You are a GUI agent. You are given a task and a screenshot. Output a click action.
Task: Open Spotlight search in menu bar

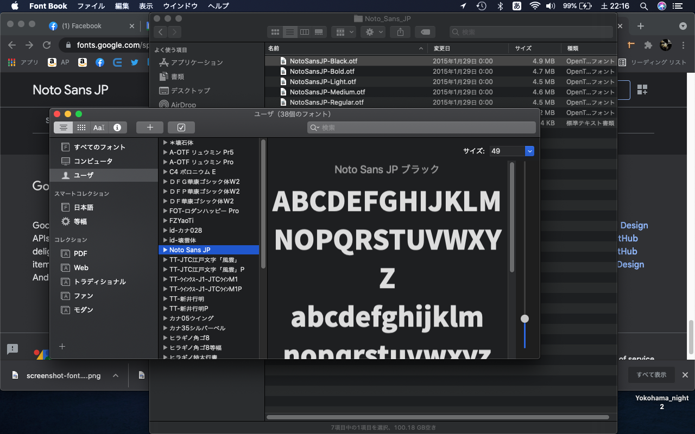pos(644,6)
